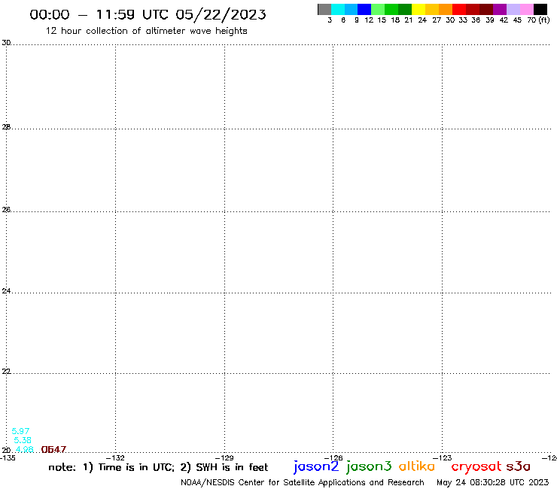This screenshot has height=489, width=557.
Task: Click the '70 (ft)' label under the legend
Action: [x=538, y=20]
